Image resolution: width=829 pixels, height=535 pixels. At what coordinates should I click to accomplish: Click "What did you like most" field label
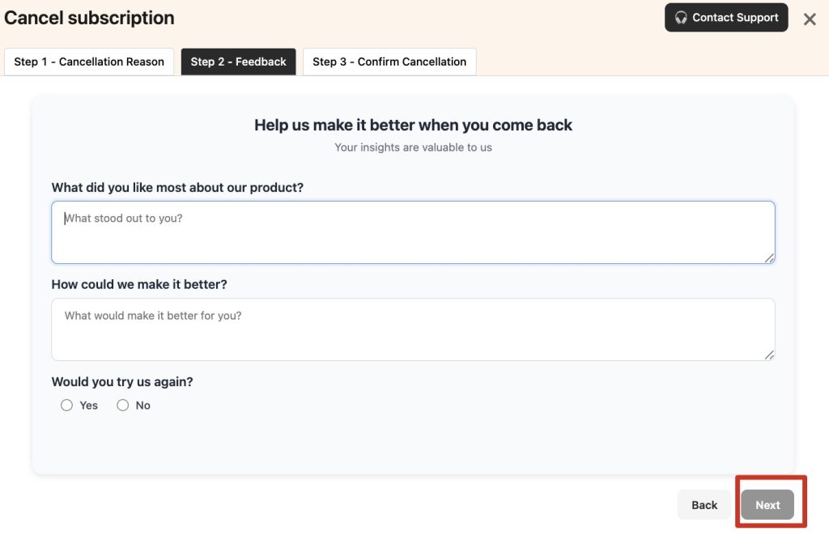pos(177,188)
